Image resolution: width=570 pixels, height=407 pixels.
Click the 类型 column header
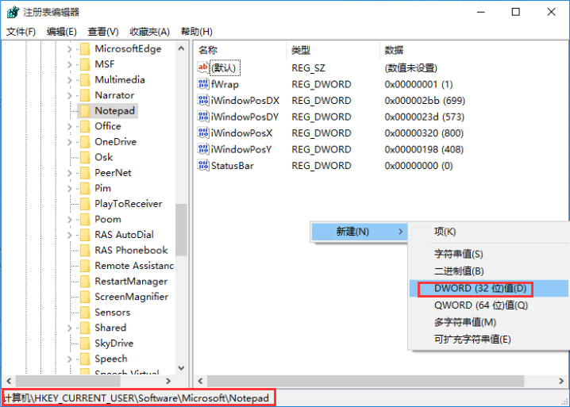coord(333,50)
